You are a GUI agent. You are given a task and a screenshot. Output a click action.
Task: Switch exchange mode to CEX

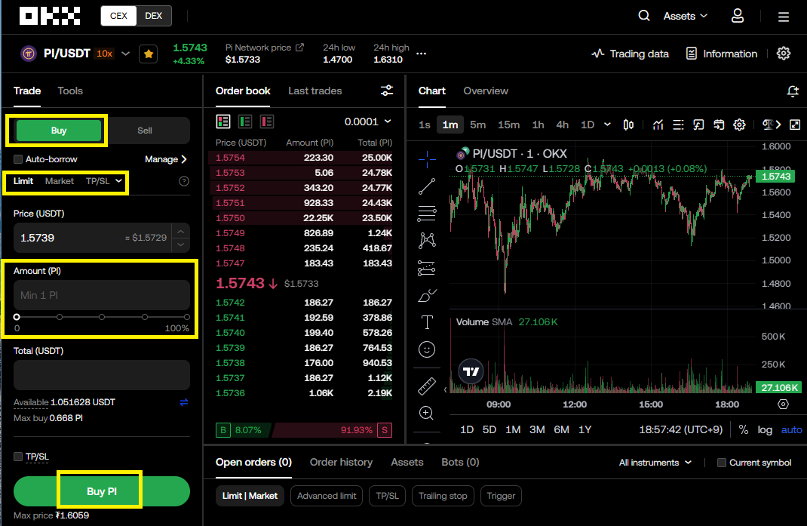click(x=118, y=16)
